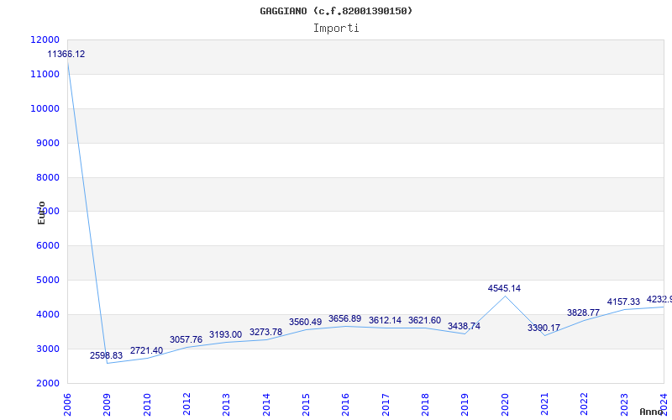Click y-axis value 12000
This screenshot has height=420, width=672.
(45, 39)
